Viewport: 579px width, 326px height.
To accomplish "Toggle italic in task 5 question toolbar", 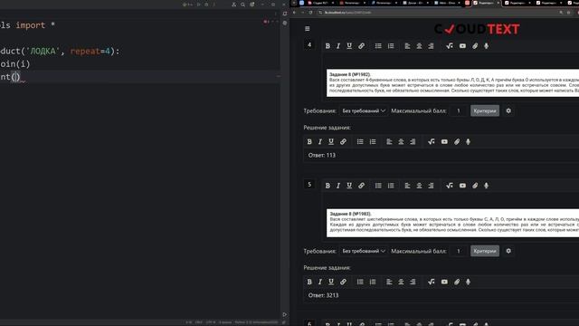I will pos(338,186).
